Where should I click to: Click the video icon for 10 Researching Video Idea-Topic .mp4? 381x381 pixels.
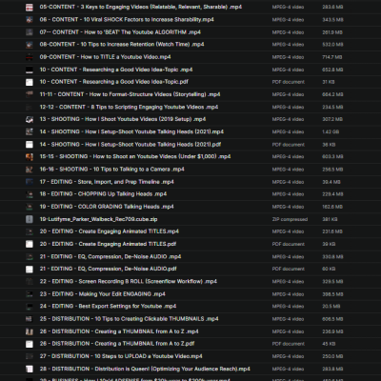[30, 70]
